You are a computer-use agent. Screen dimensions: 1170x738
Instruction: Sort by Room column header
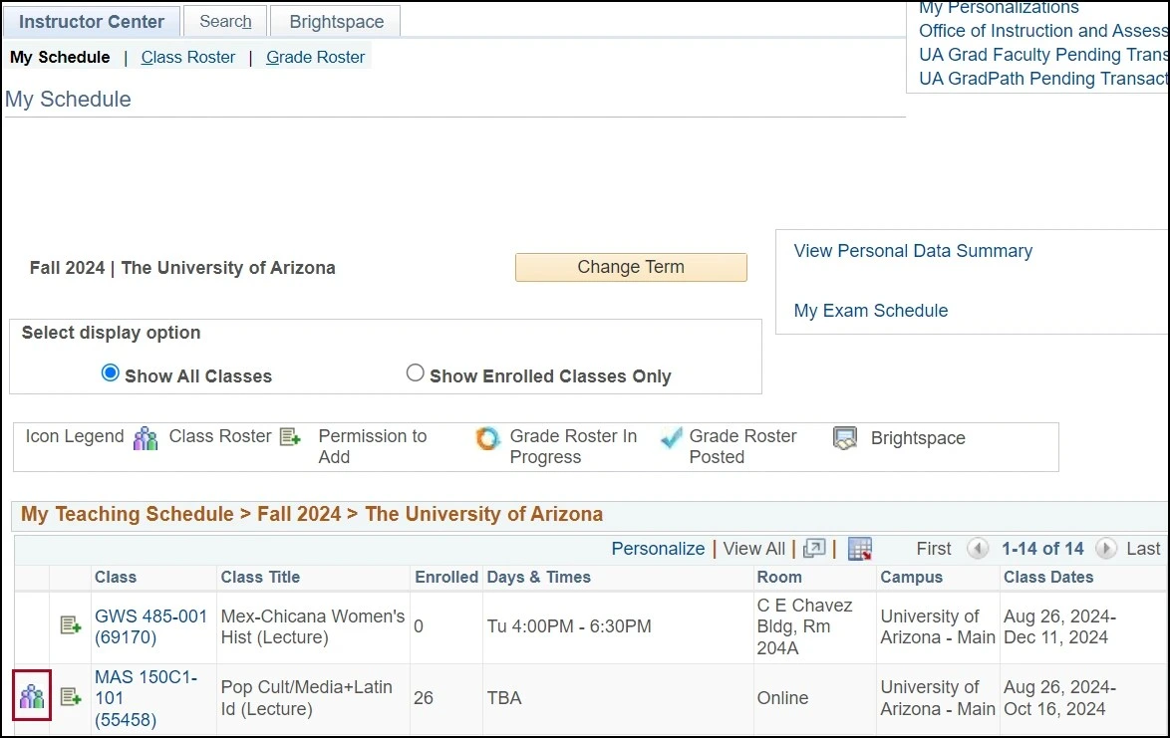779,577
